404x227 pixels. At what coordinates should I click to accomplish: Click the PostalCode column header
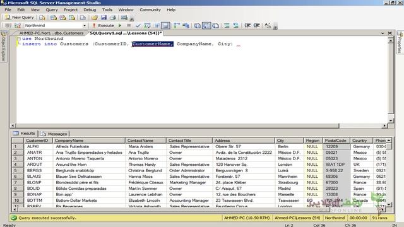336,141
